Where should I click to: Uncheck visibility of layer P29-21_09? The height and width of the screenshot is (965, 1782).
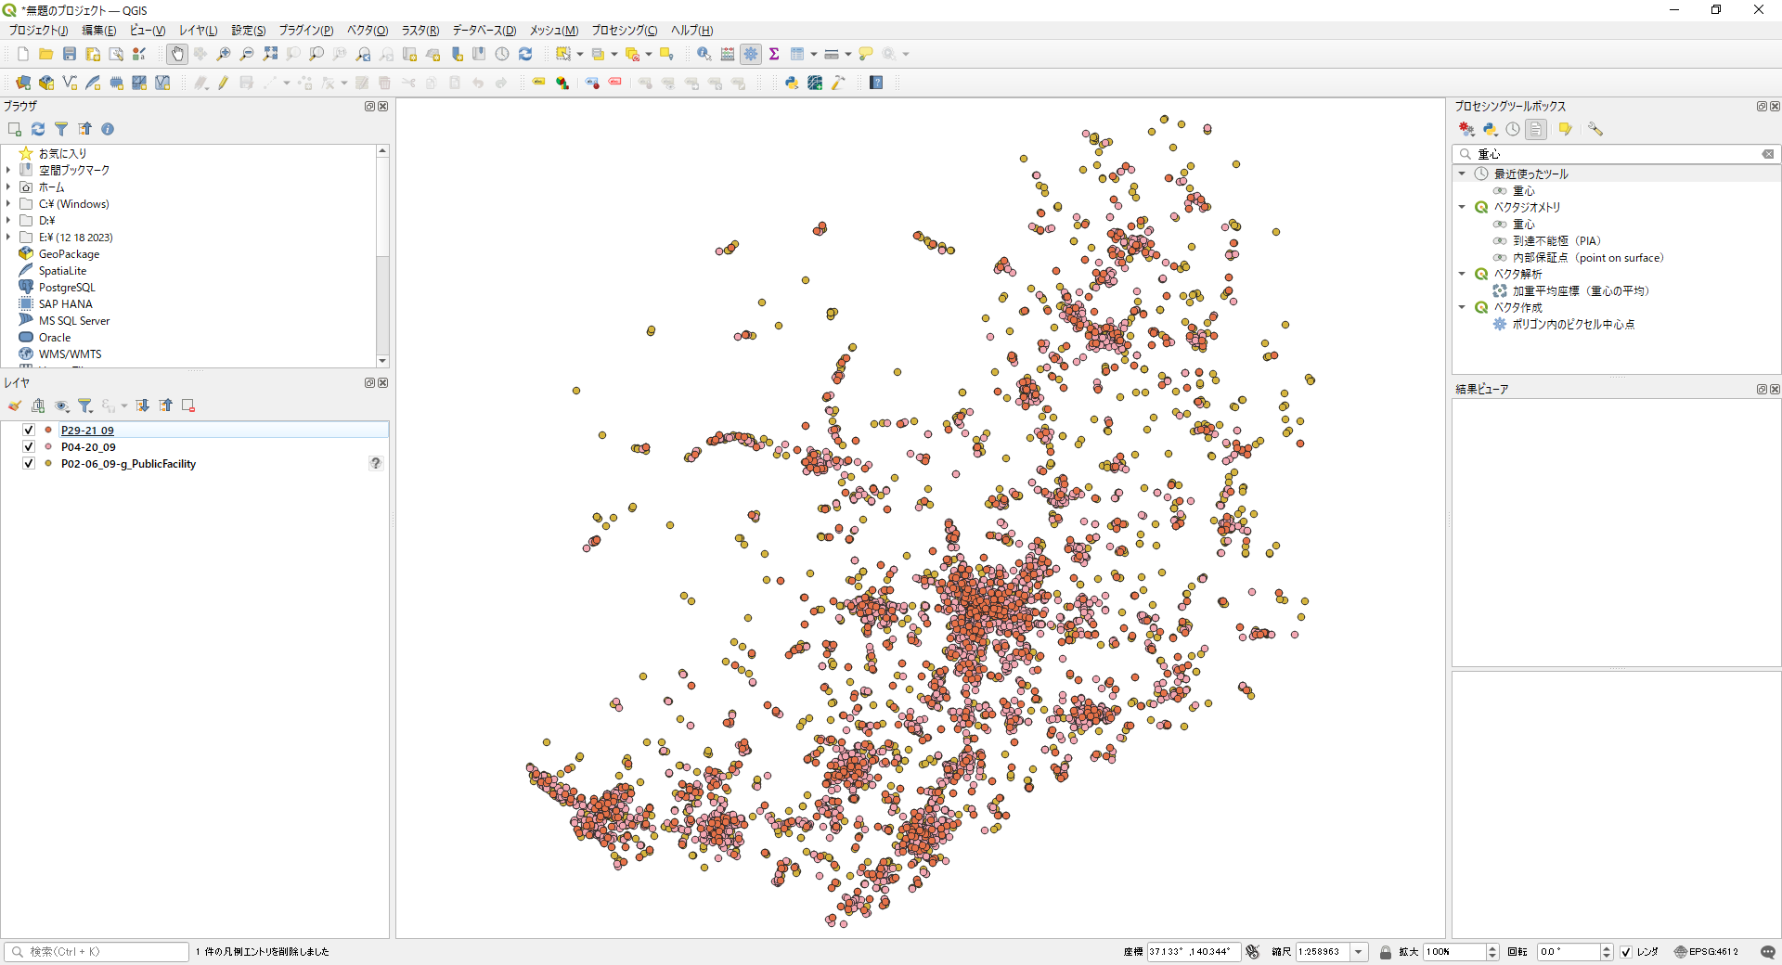tap(29, 431)
